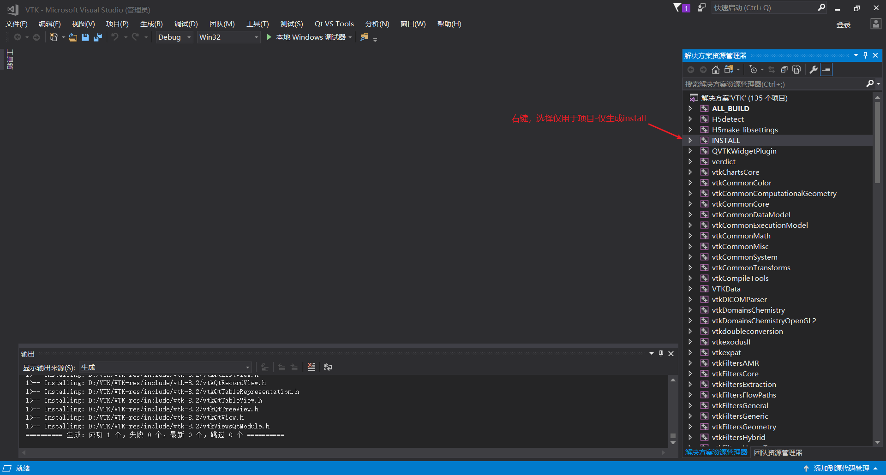Toggle word wrap in the Output panel
Image resolution: width=886 pixels, height=475 pixels.
[328, 367]
